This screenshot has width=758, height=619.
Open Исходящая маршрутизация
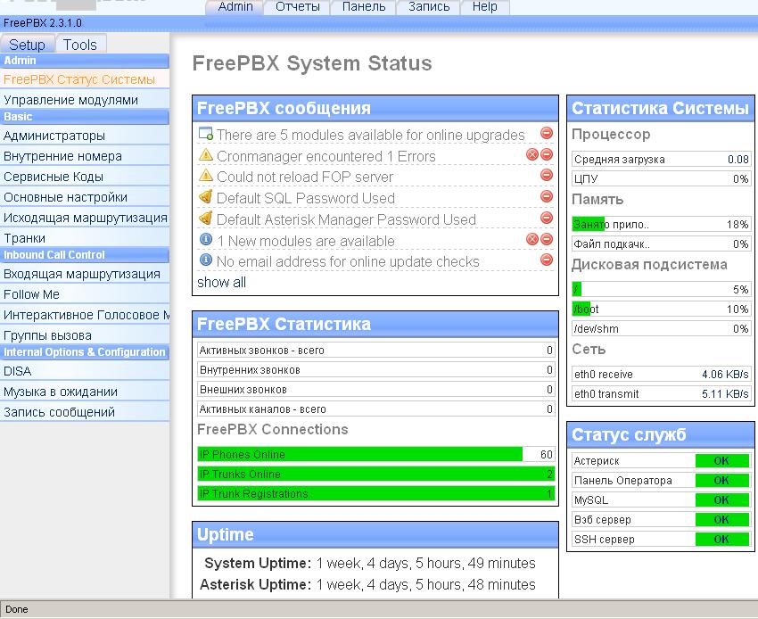tap(85, 218)
